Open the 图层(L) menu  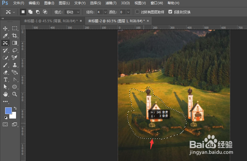[64, 3]
